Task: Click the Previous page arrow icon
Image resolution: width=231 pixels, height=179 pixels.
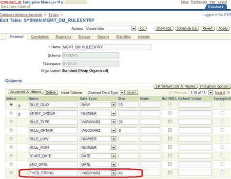Action: [x=171, y=93]
